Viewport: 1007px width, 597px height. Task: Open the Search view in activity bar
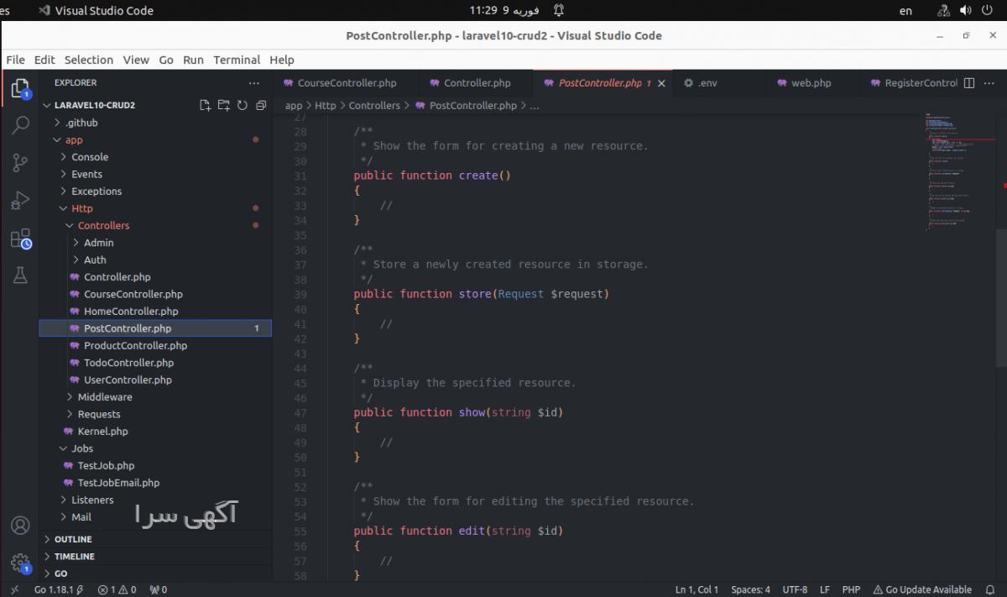point(20,125)
